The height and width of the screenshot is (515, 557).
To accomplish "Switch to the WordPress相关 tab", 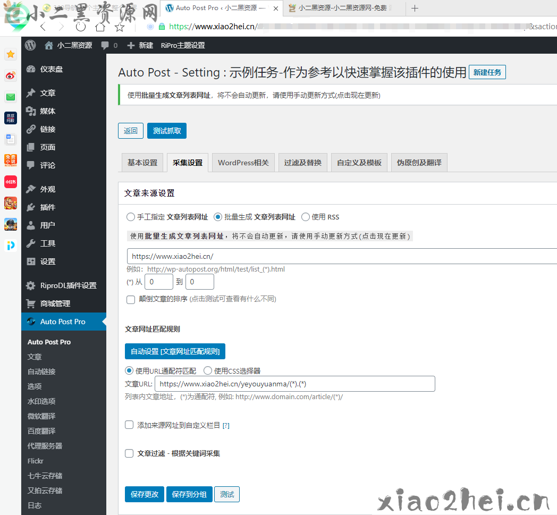I will [243, 163].
